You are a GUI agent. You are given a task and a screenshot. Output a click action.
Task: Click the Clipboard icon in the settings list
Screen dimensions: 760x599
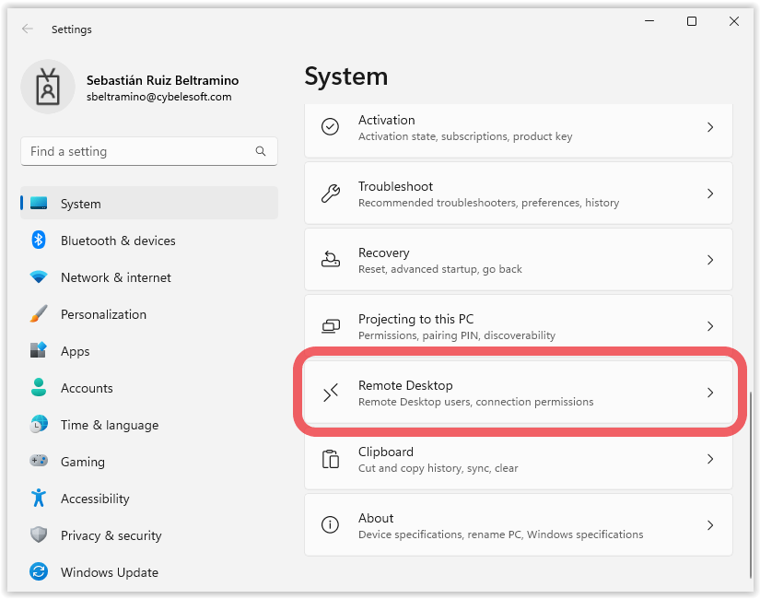pos(331,459)
